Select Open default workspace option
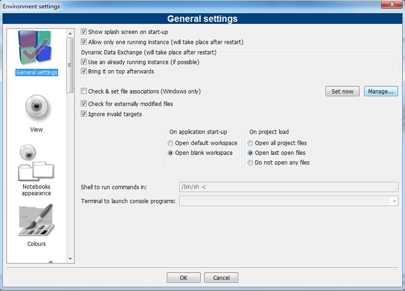This screenshot has width=405, height=291. click(171, 143)
